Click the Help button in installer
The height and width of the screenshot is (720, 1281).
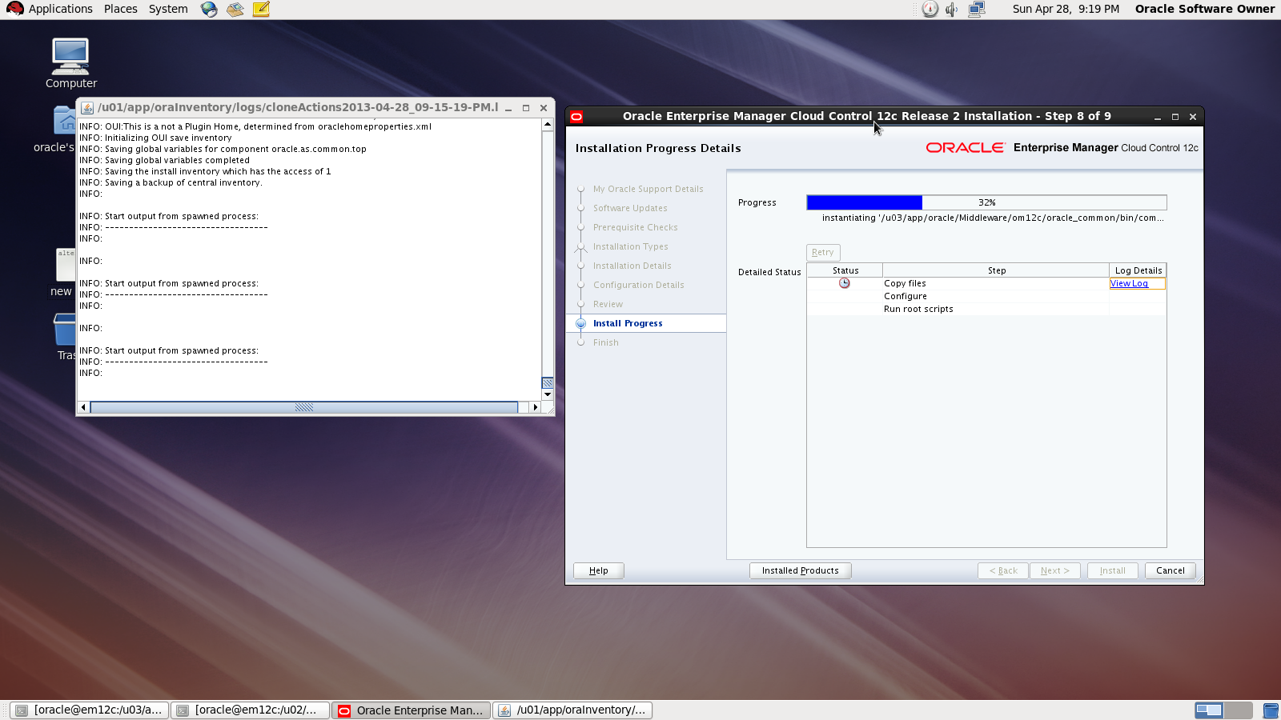[598, 570]
